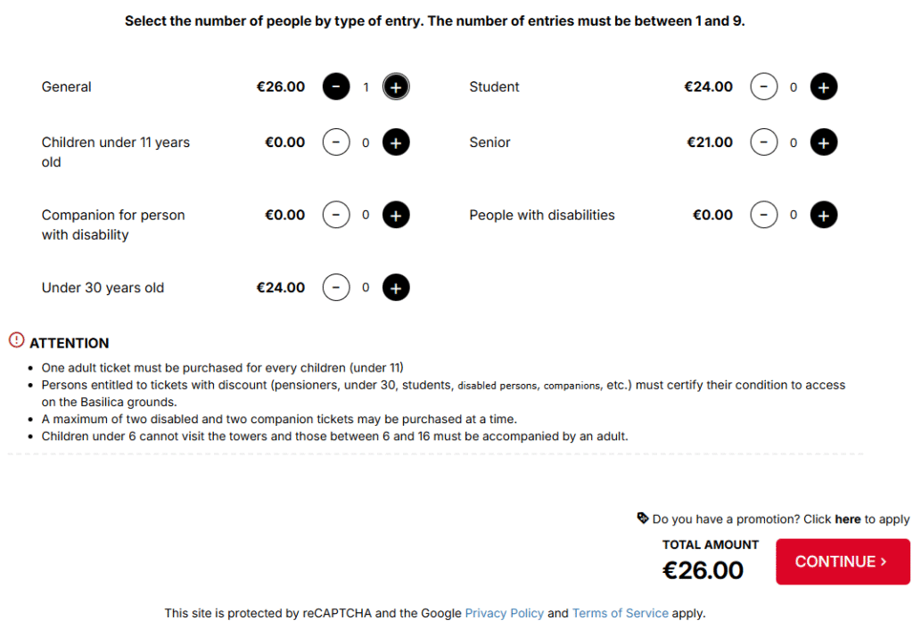Decrease People with disabilities count
This screenshot has height=637, width=913.
(x=764, y=216)
